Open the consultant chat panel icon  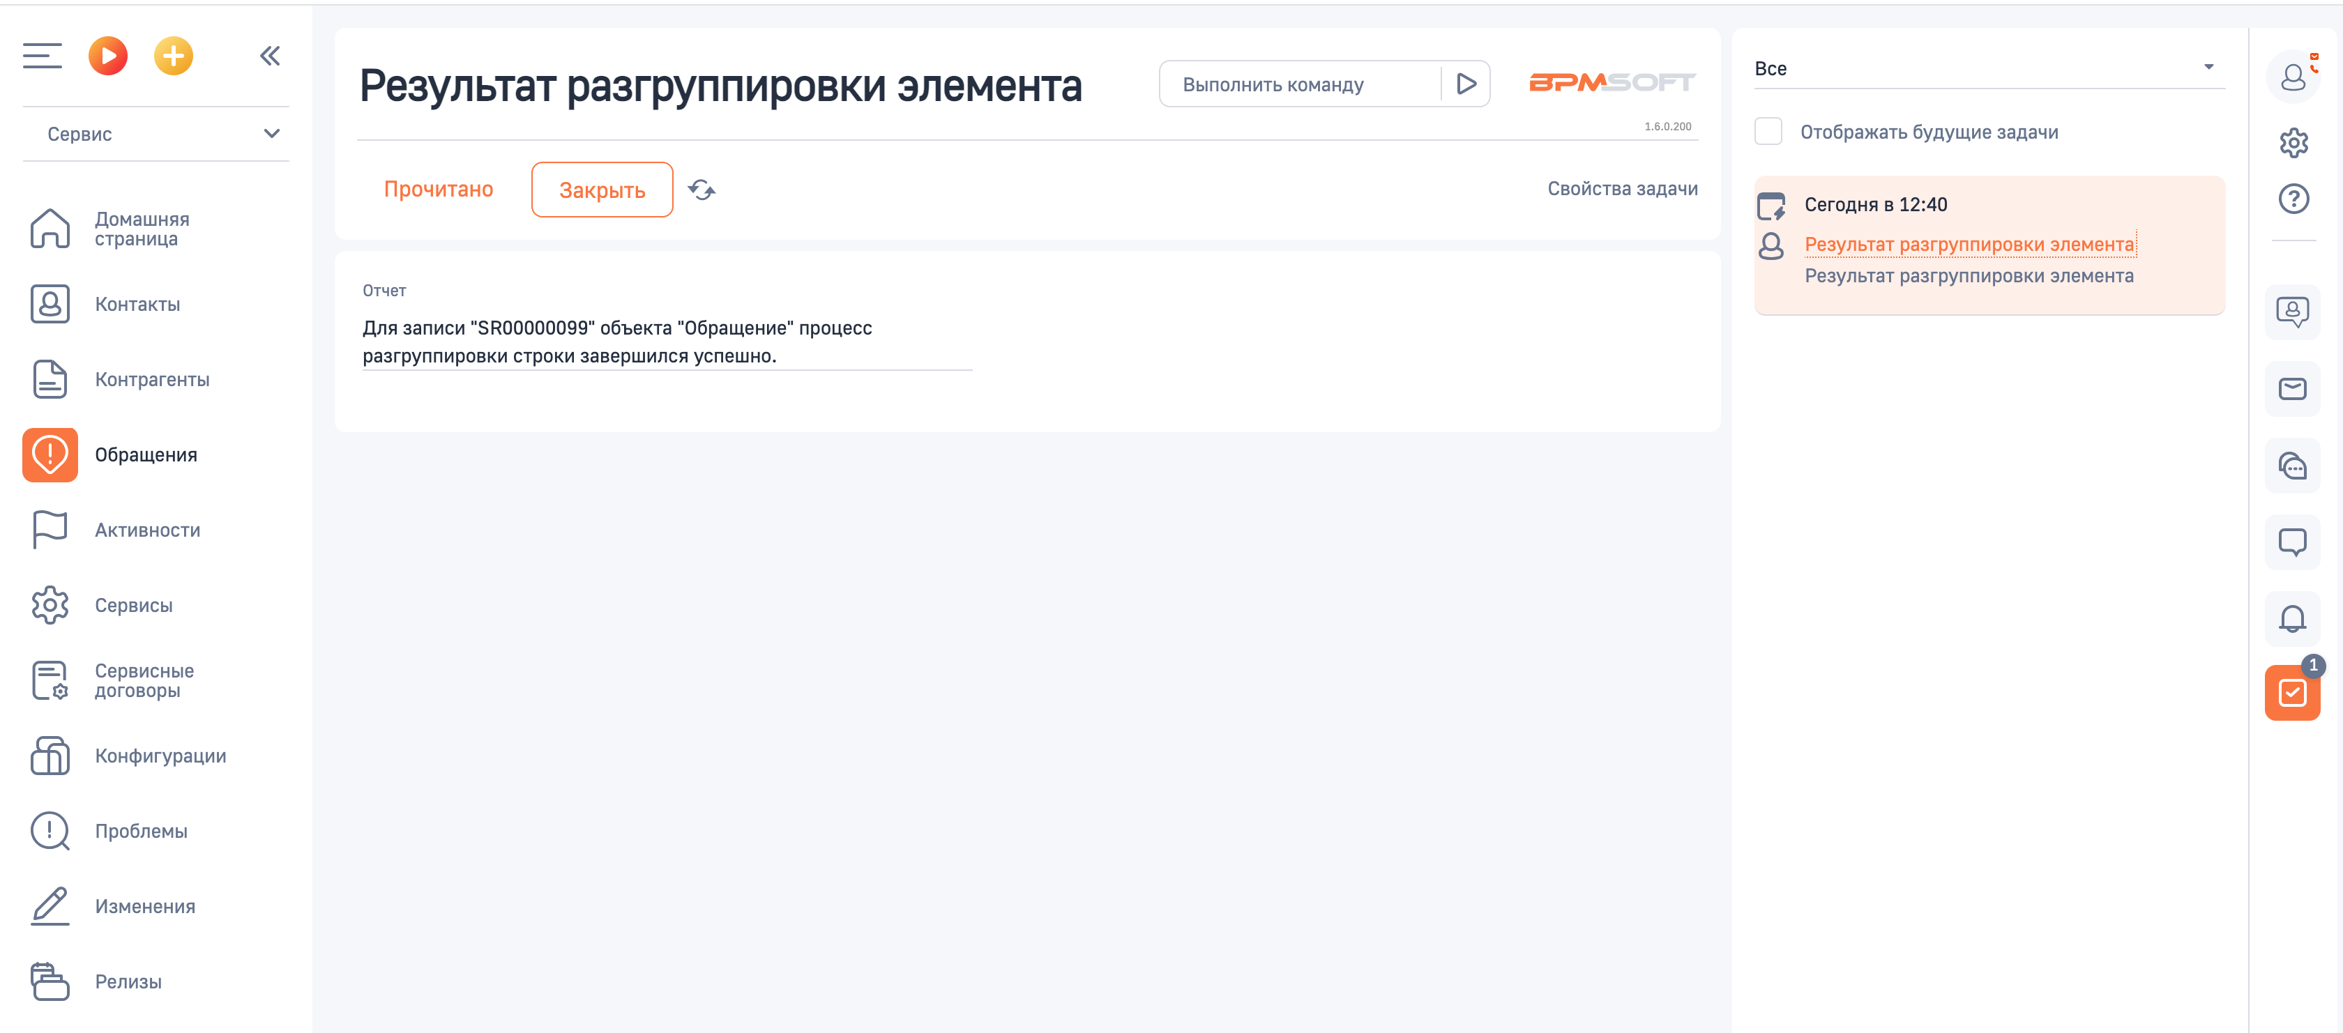click(2292, 312)
